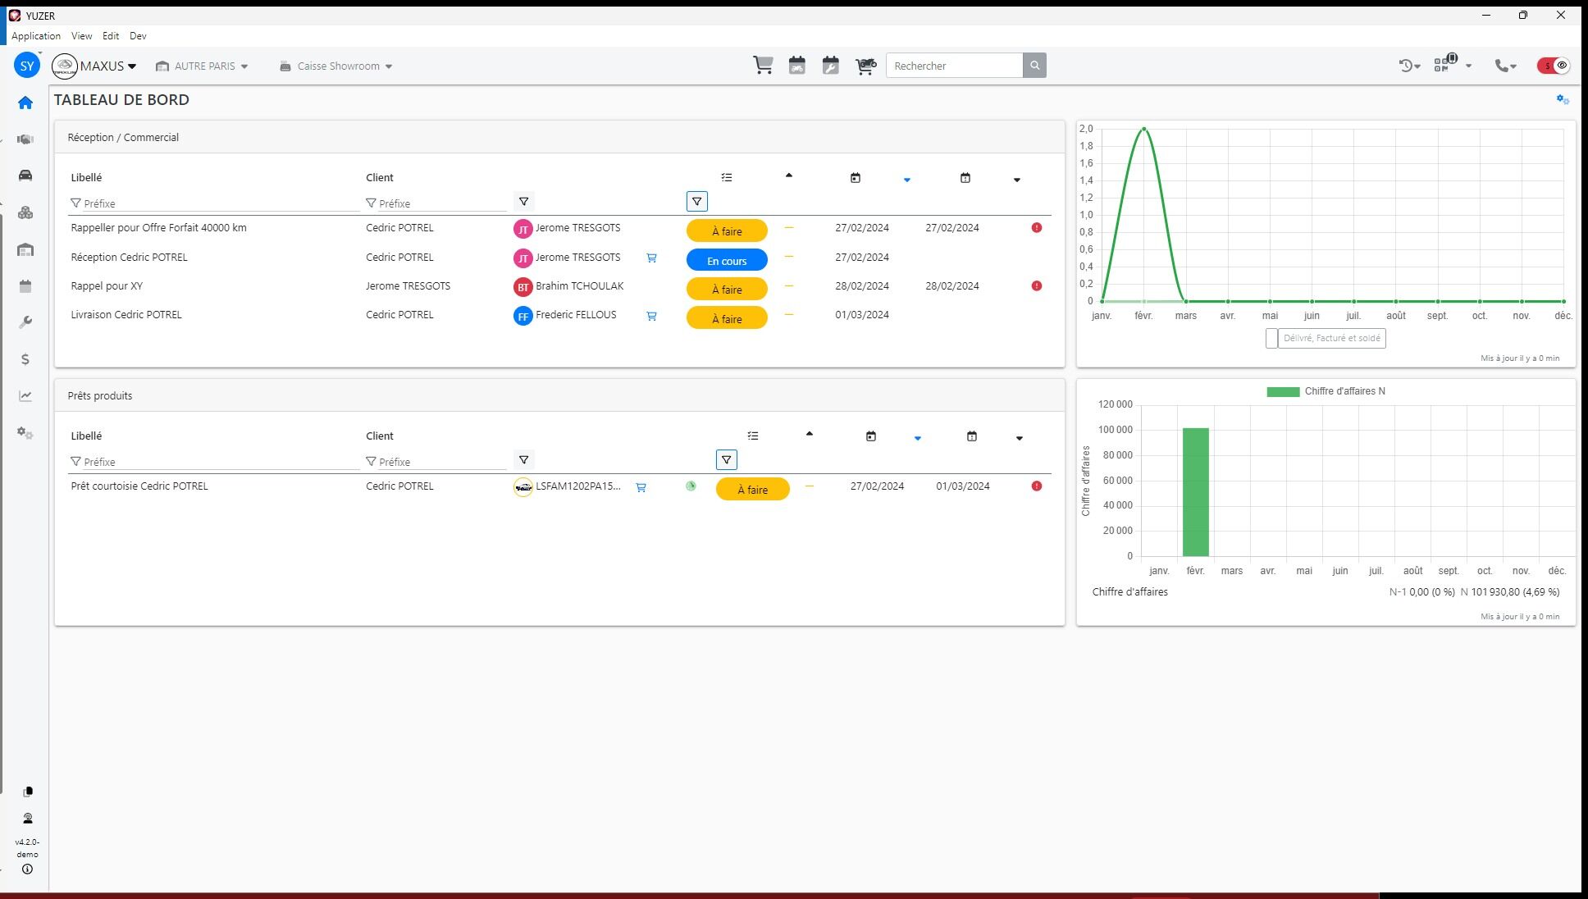The width and height of the screenshot is (1588, 899).
Task: Open the dollar sign finance sidebar icon
Action: [25, 359]
